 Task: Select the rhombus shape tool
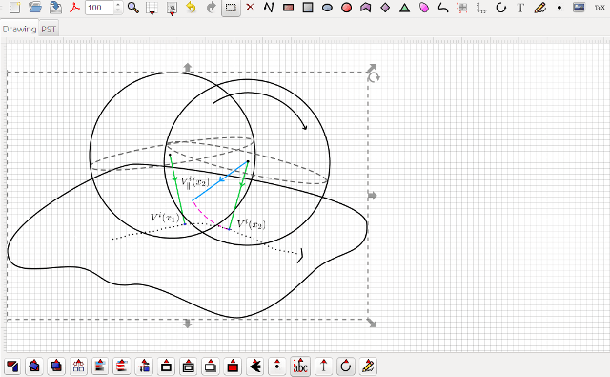[x=385, y=8]
